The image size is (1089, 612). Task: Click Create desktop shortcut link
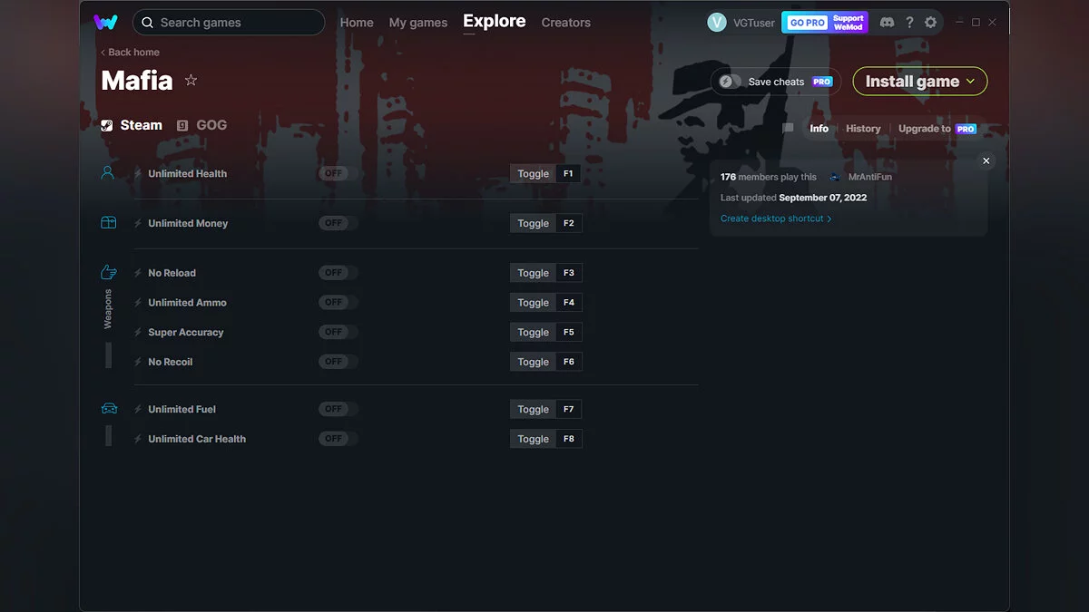tap(775, 219)
